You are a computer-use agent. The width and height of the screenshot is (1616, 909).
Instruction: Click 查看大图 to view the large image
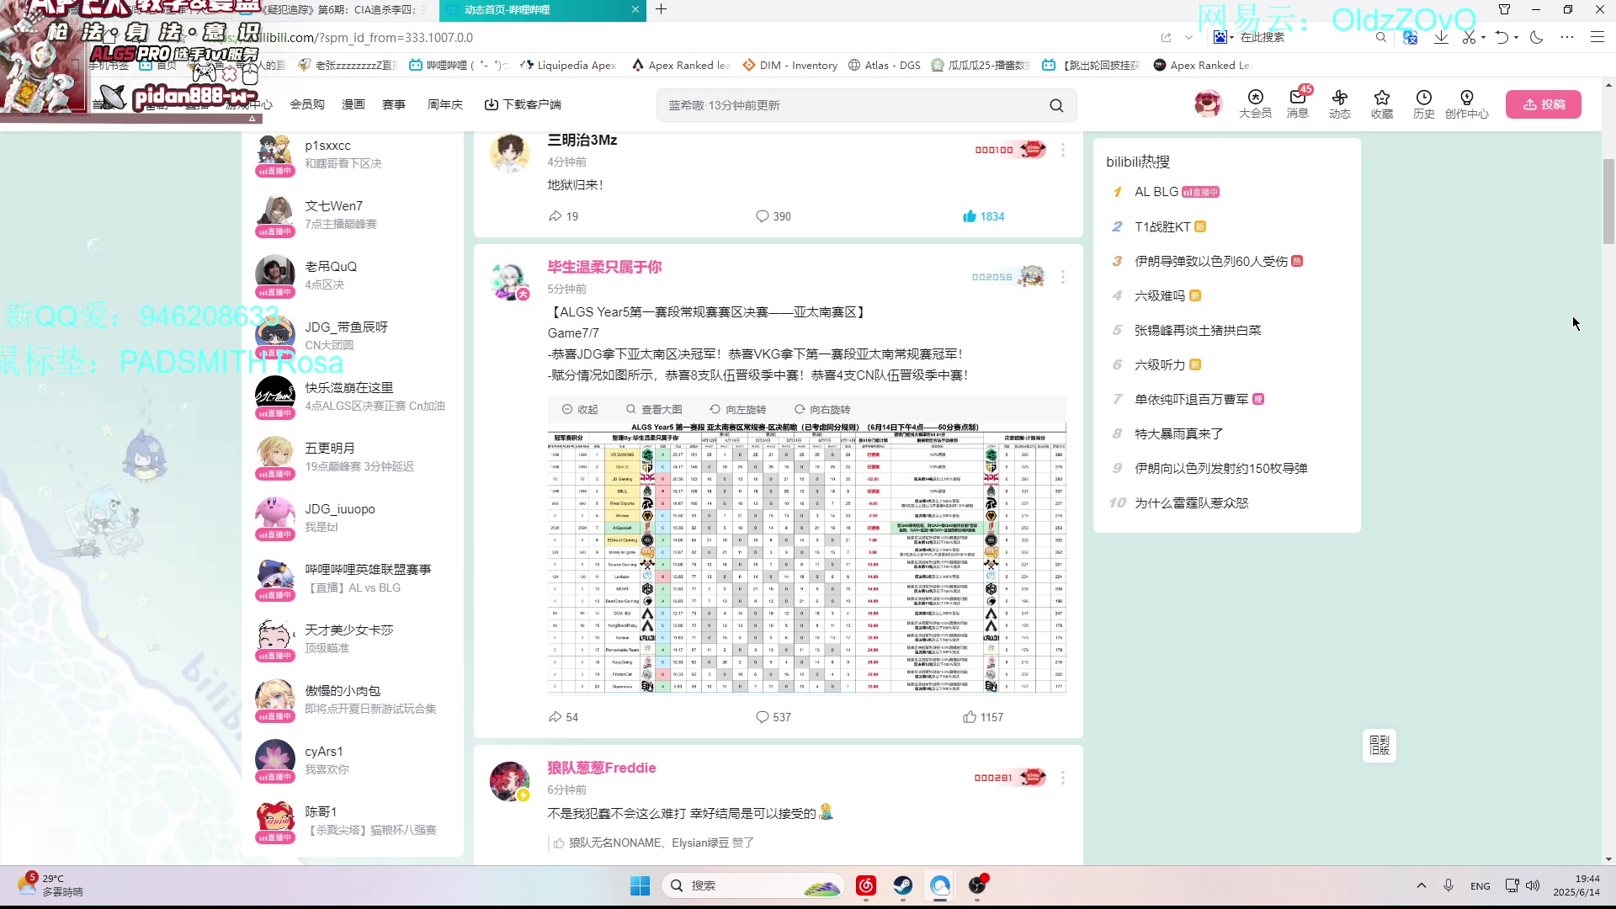pyautogui.click(x=654, y=409)
